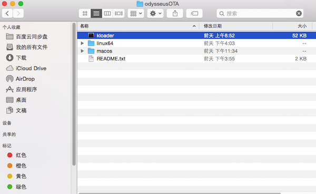Click the AirDrop radar icon
Viewport: 316px width, 194px height.
pos(9,79)
